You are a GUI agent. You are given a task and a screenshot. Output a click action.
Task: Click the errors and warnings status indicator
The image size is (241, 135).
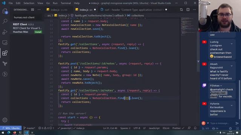click(x=46, y=128)
